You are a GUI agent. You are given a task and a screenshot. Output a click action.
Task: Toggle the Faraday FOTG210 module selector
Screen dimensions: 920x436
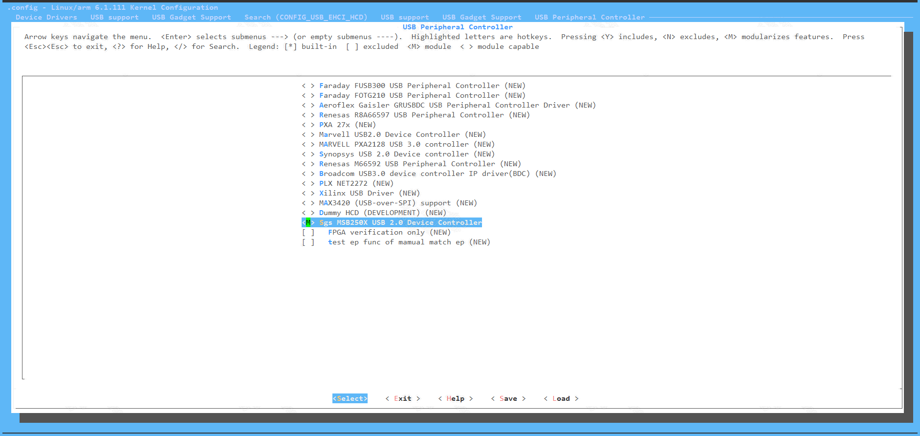click(308, 96)
